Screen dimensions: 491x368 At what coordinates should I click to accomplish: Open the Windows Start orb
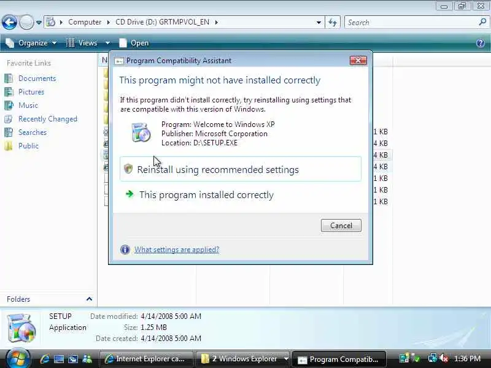click(x=18, y=359)
